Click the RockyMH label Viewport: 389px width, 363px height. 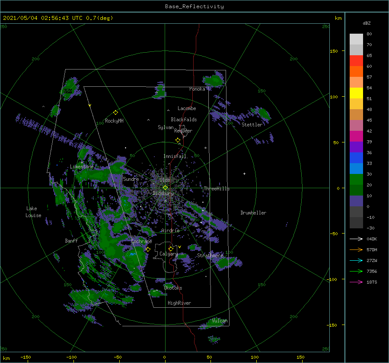point(114,121)
